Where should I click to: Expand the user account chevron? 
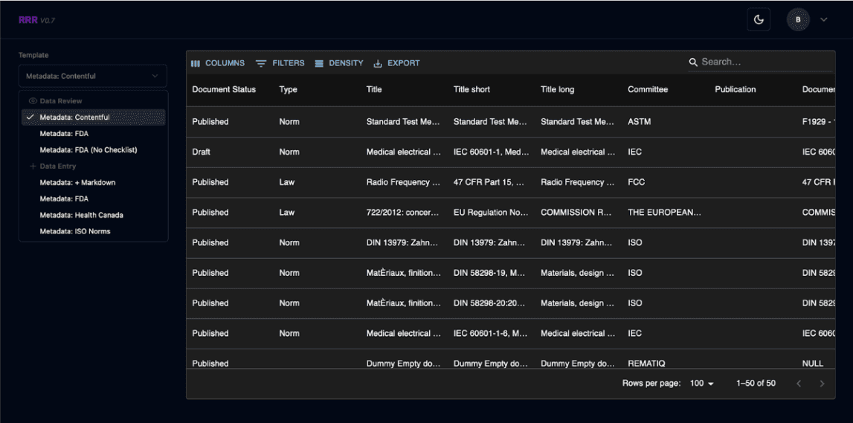point(823,19)
